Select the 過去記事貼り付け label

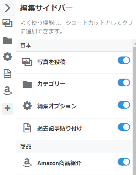tap(60, 128)
